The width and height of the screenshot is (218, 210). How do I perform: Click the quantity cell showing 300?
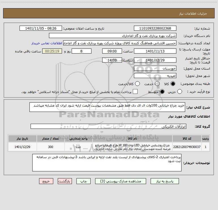50,147
